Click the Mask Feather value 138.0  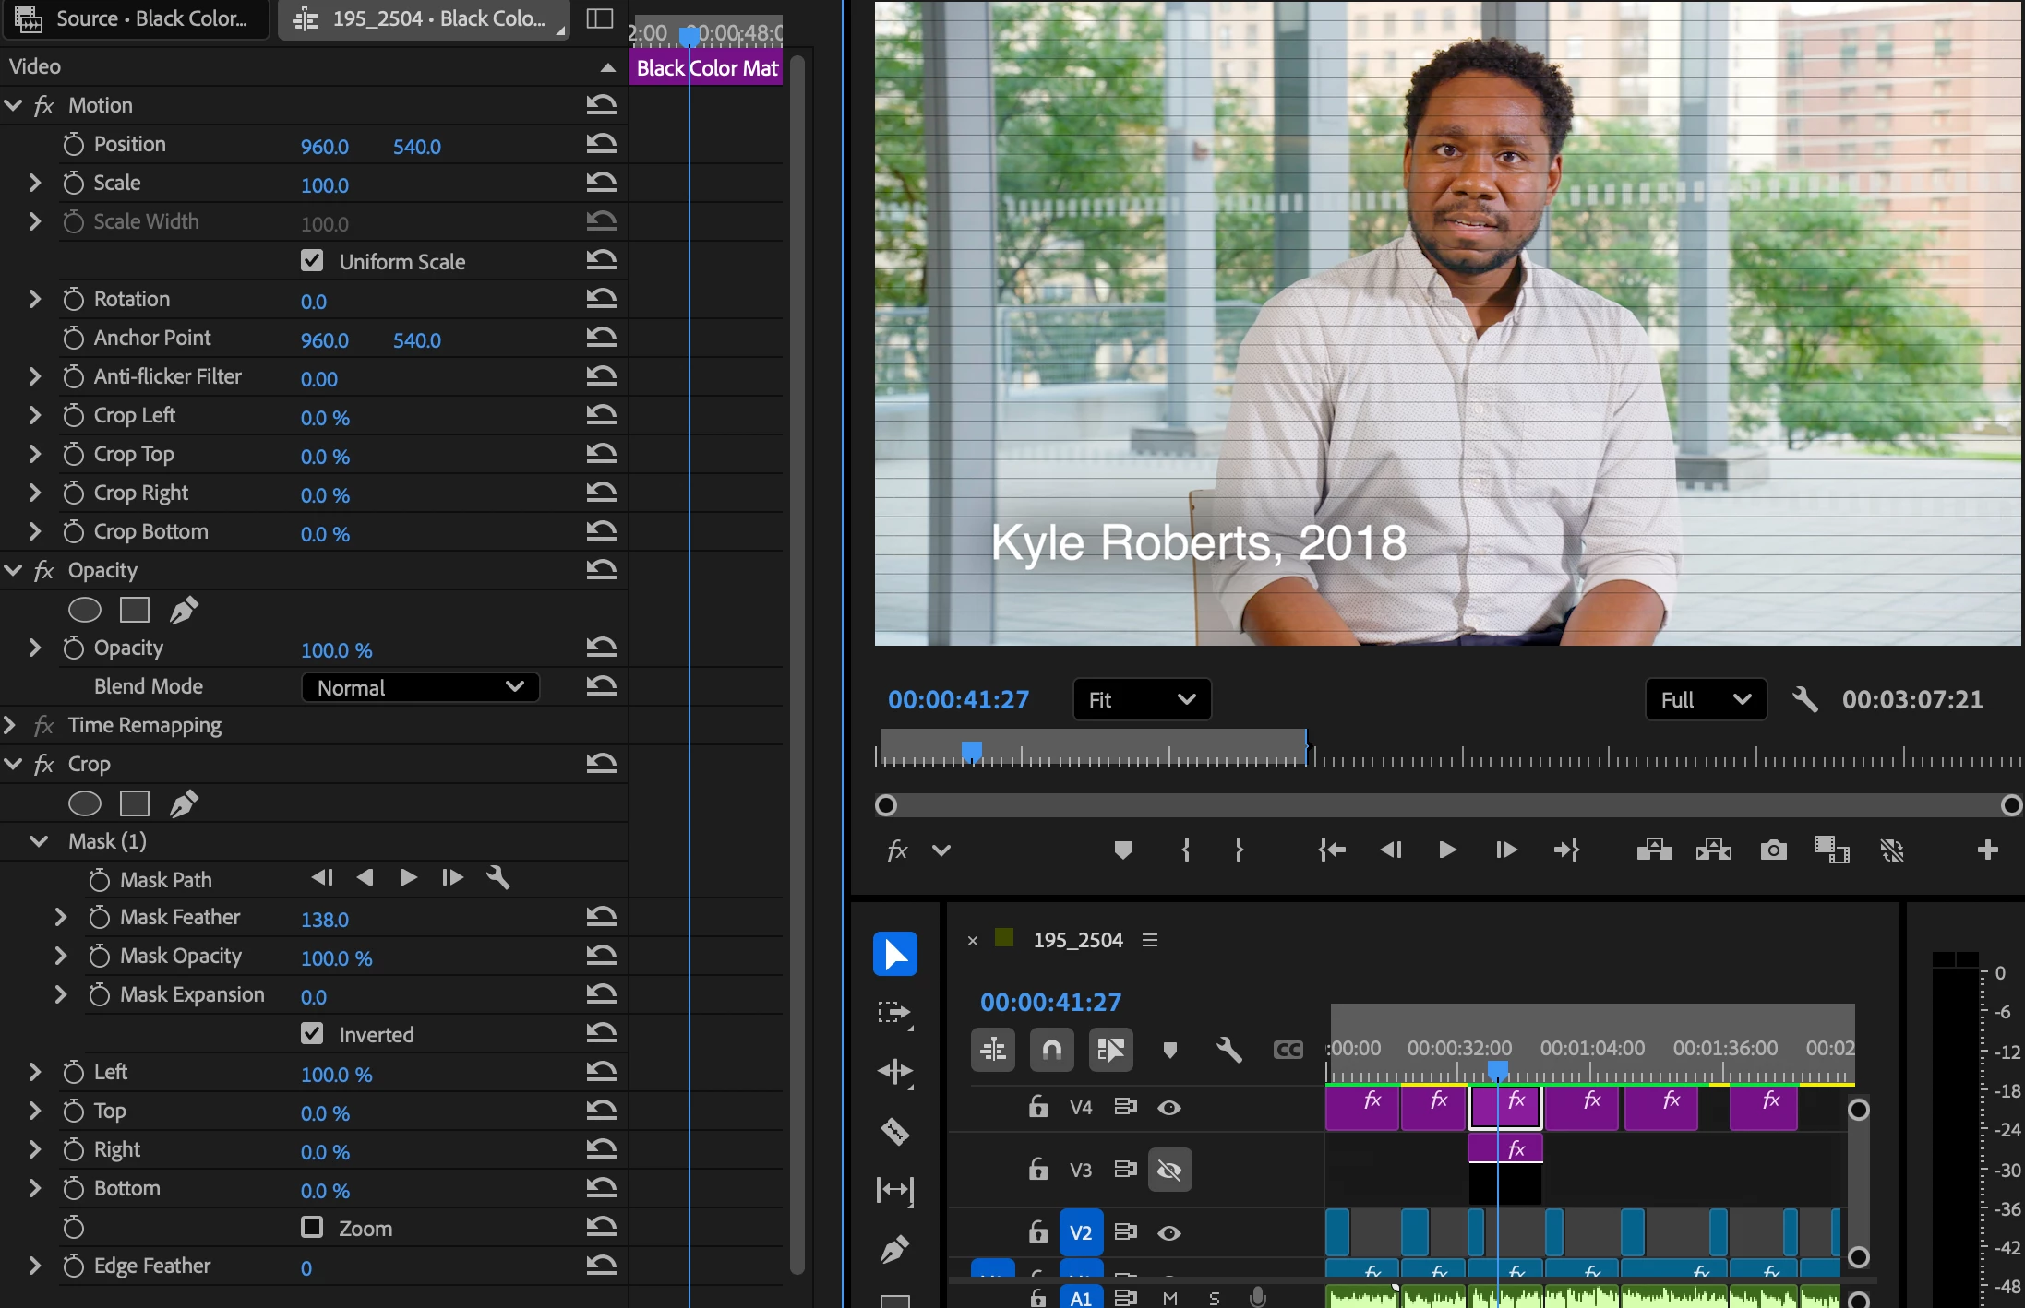click(x=325, y=920)
